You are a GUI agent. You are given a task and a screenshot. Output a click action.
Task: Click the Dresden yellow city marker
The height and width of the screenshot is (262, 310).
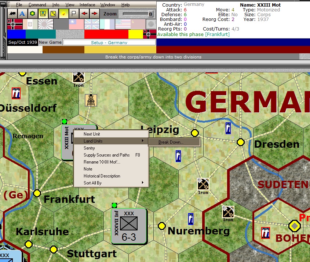point(241,142)
